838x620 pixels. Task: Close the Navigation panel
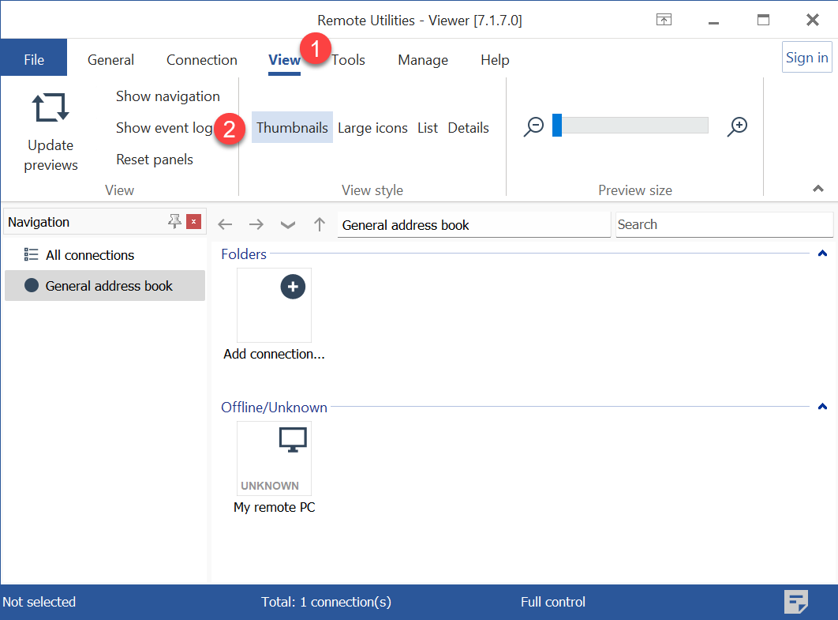pos(193,222)
